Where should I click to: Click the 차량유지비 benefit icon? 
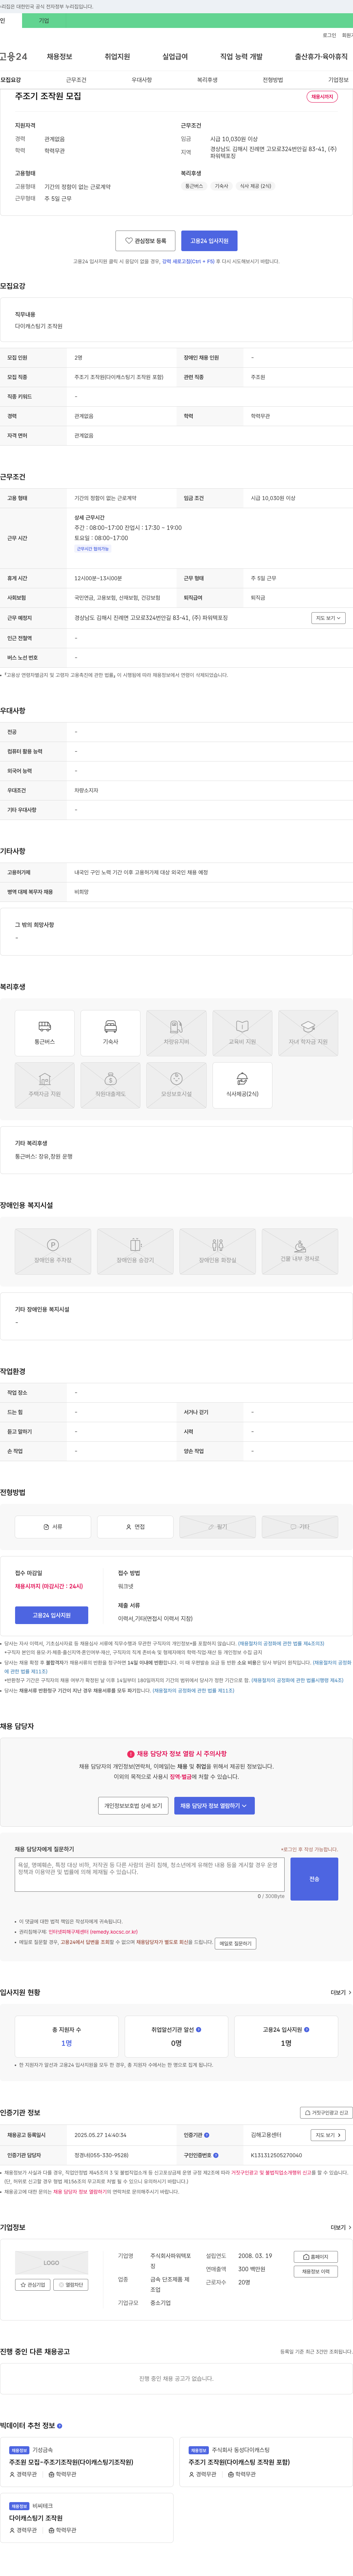(176, 1033)
